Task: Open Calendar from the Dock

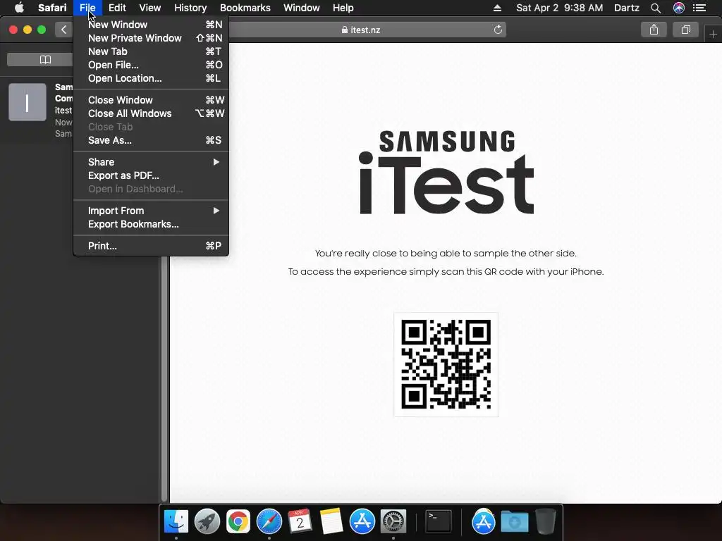Action: 300,522
